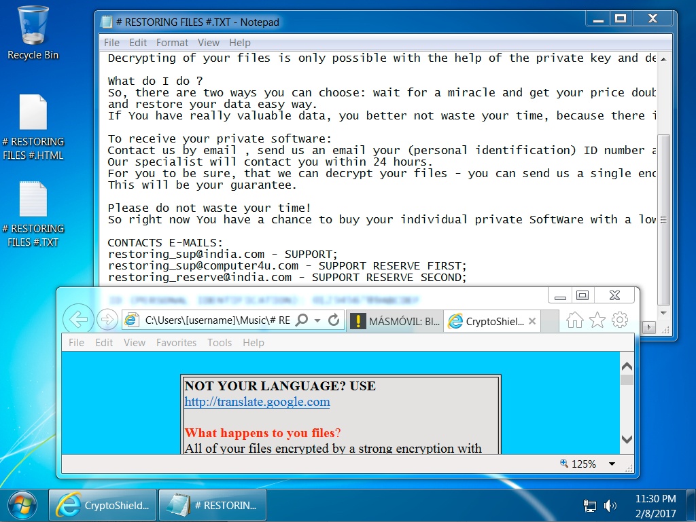Click the search magnifier in the address bar
This screenshot has width=696, height=522.
(x=302, y=320)
